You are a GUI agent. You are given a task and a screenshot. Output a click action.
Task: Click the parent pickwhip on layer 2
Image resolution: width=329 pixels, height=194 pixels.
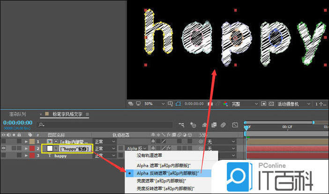pos(201,148)
